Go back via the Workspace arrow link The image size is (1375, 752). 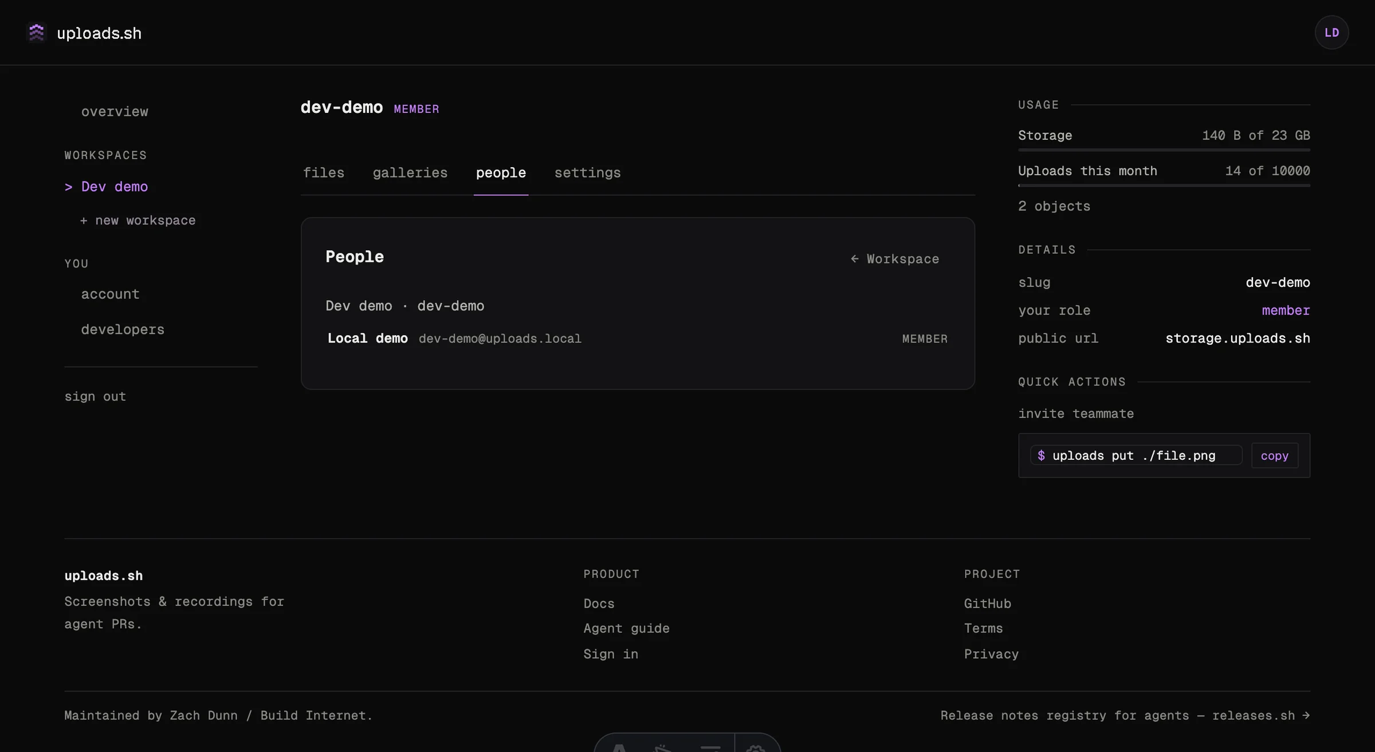click(894, 259)
